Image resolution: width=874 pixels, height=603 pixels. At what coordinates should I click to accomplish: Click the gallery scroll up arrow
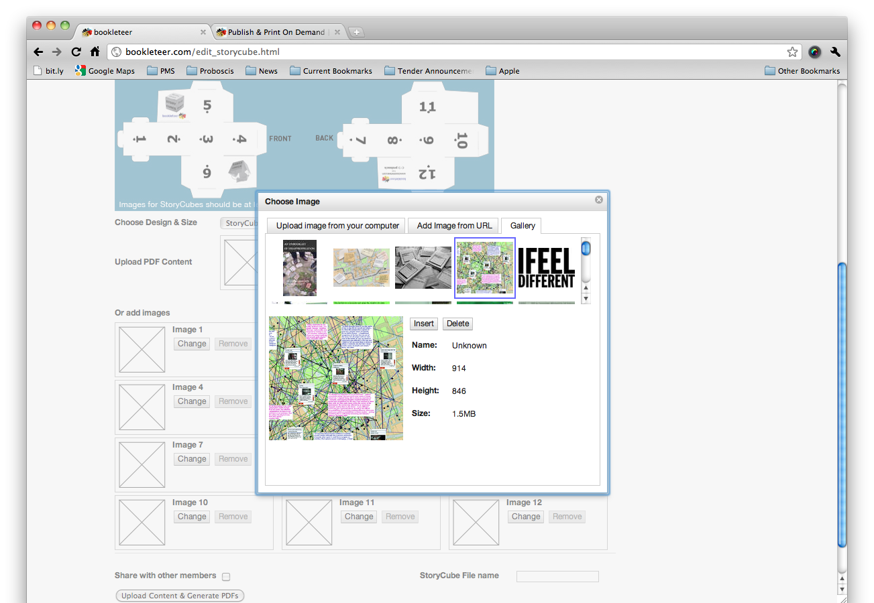(586, 288)
